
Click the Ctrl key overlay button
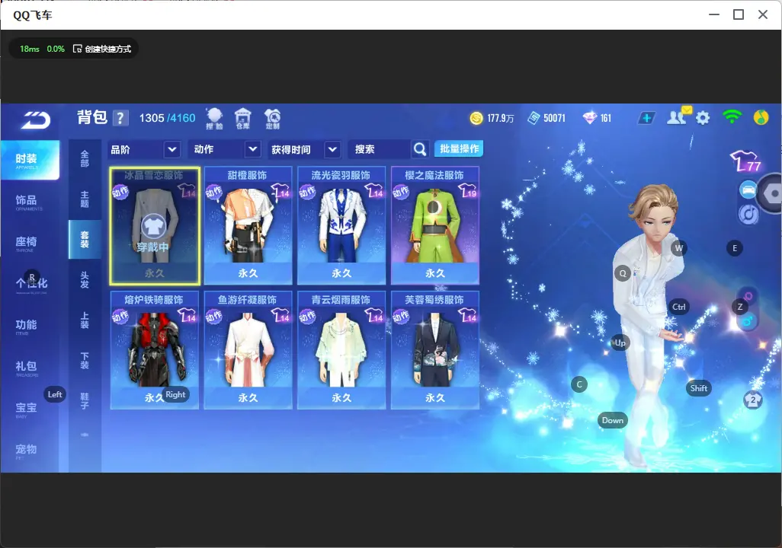point(679,307)
